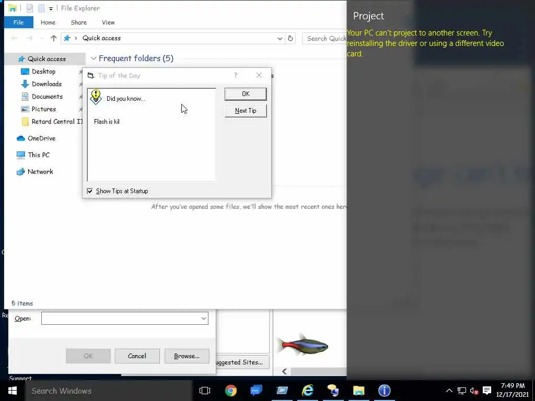Viewport: 535px width, 401px height.
Task: Click the Search Quick access box
Action: (324, 39)
